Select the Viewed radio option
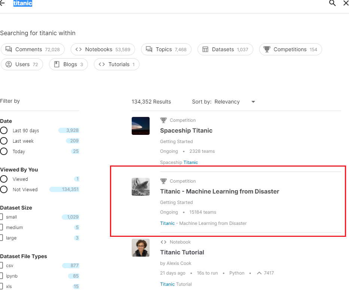The width and height of the screenshot is (349, 291). pos(4,179)
